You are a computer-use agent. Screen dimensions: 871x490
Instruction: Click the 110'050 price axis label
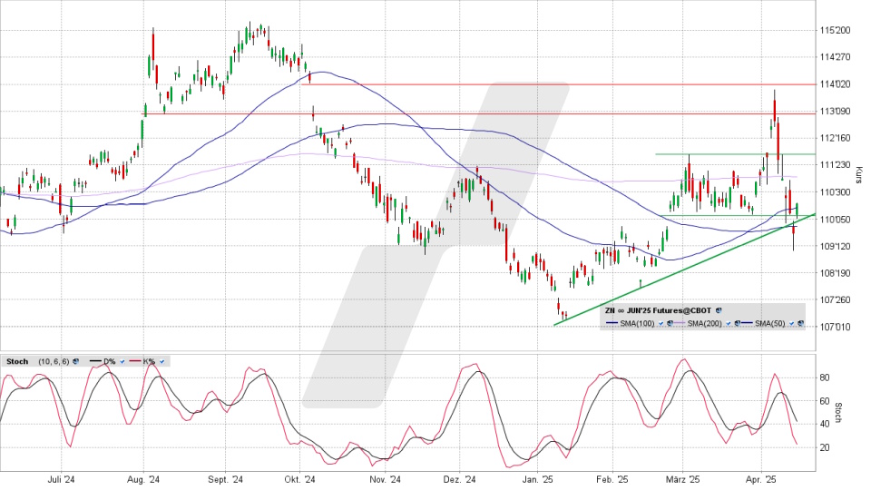pyautogui.click(x=835, y=219)
